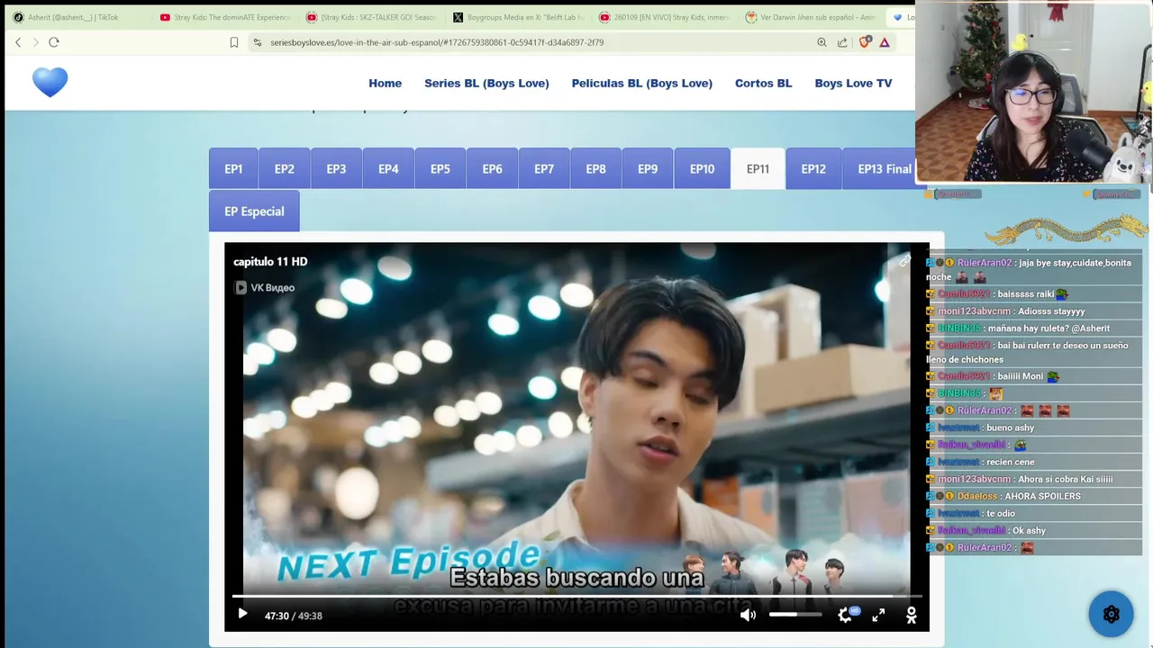Switch to EP3 tab
This screenshot has height=648, width=1153.
(336, 168)
